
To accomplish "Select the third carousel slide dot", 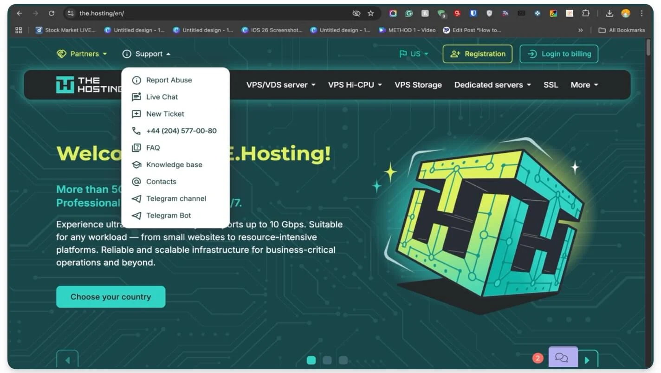I will 343,360.
